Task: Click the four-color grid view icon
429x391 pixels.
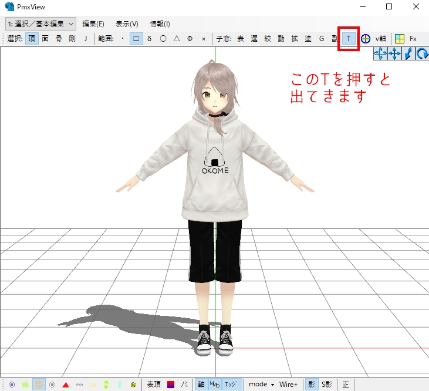Action: tap(400, 39)
